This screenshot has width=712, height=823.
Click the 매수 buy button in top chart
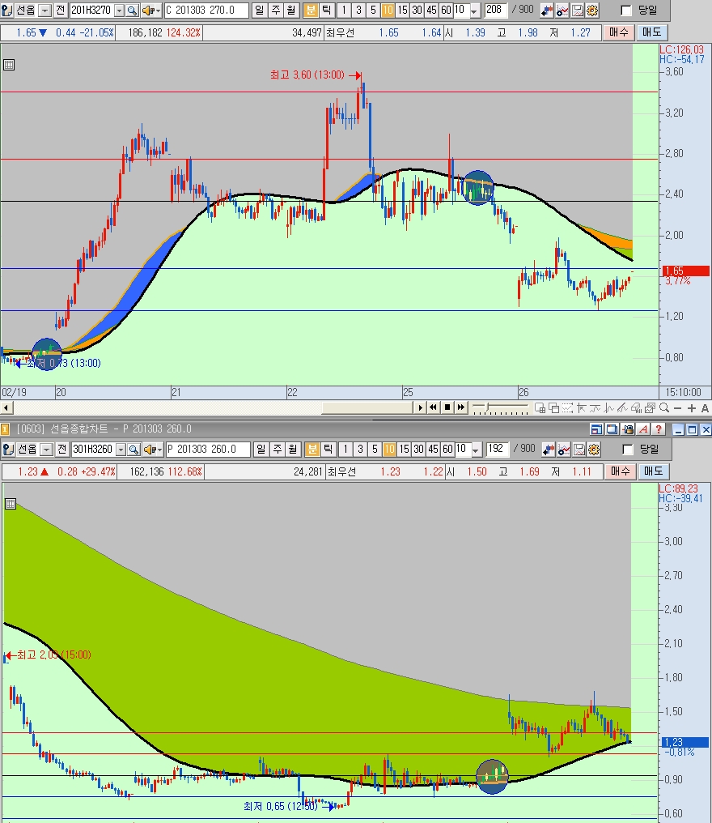(x=619, y=32)
